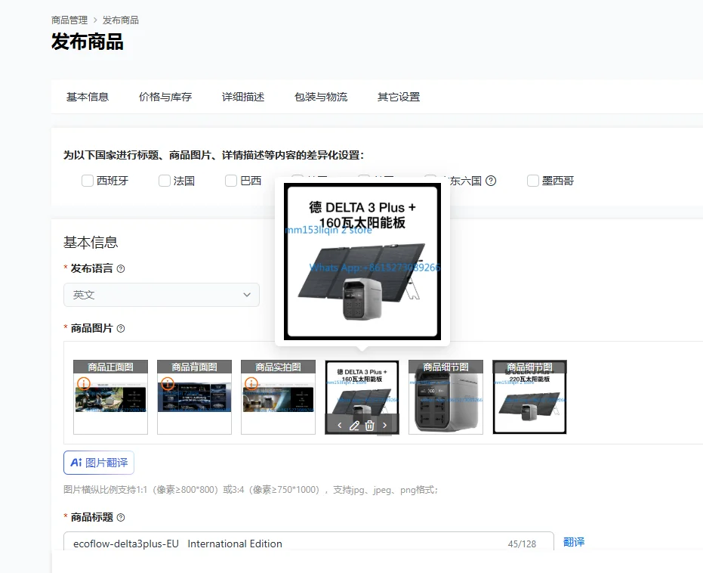The image size is (703, 573).
Task: Switch to the 详细描述 tab
Action: point(243,97)
